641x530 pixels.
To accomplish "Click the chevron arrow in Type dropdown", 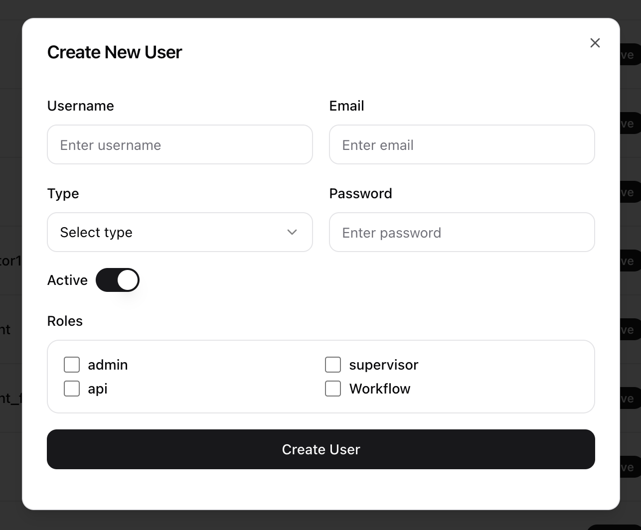I will (x=292, y=233).
